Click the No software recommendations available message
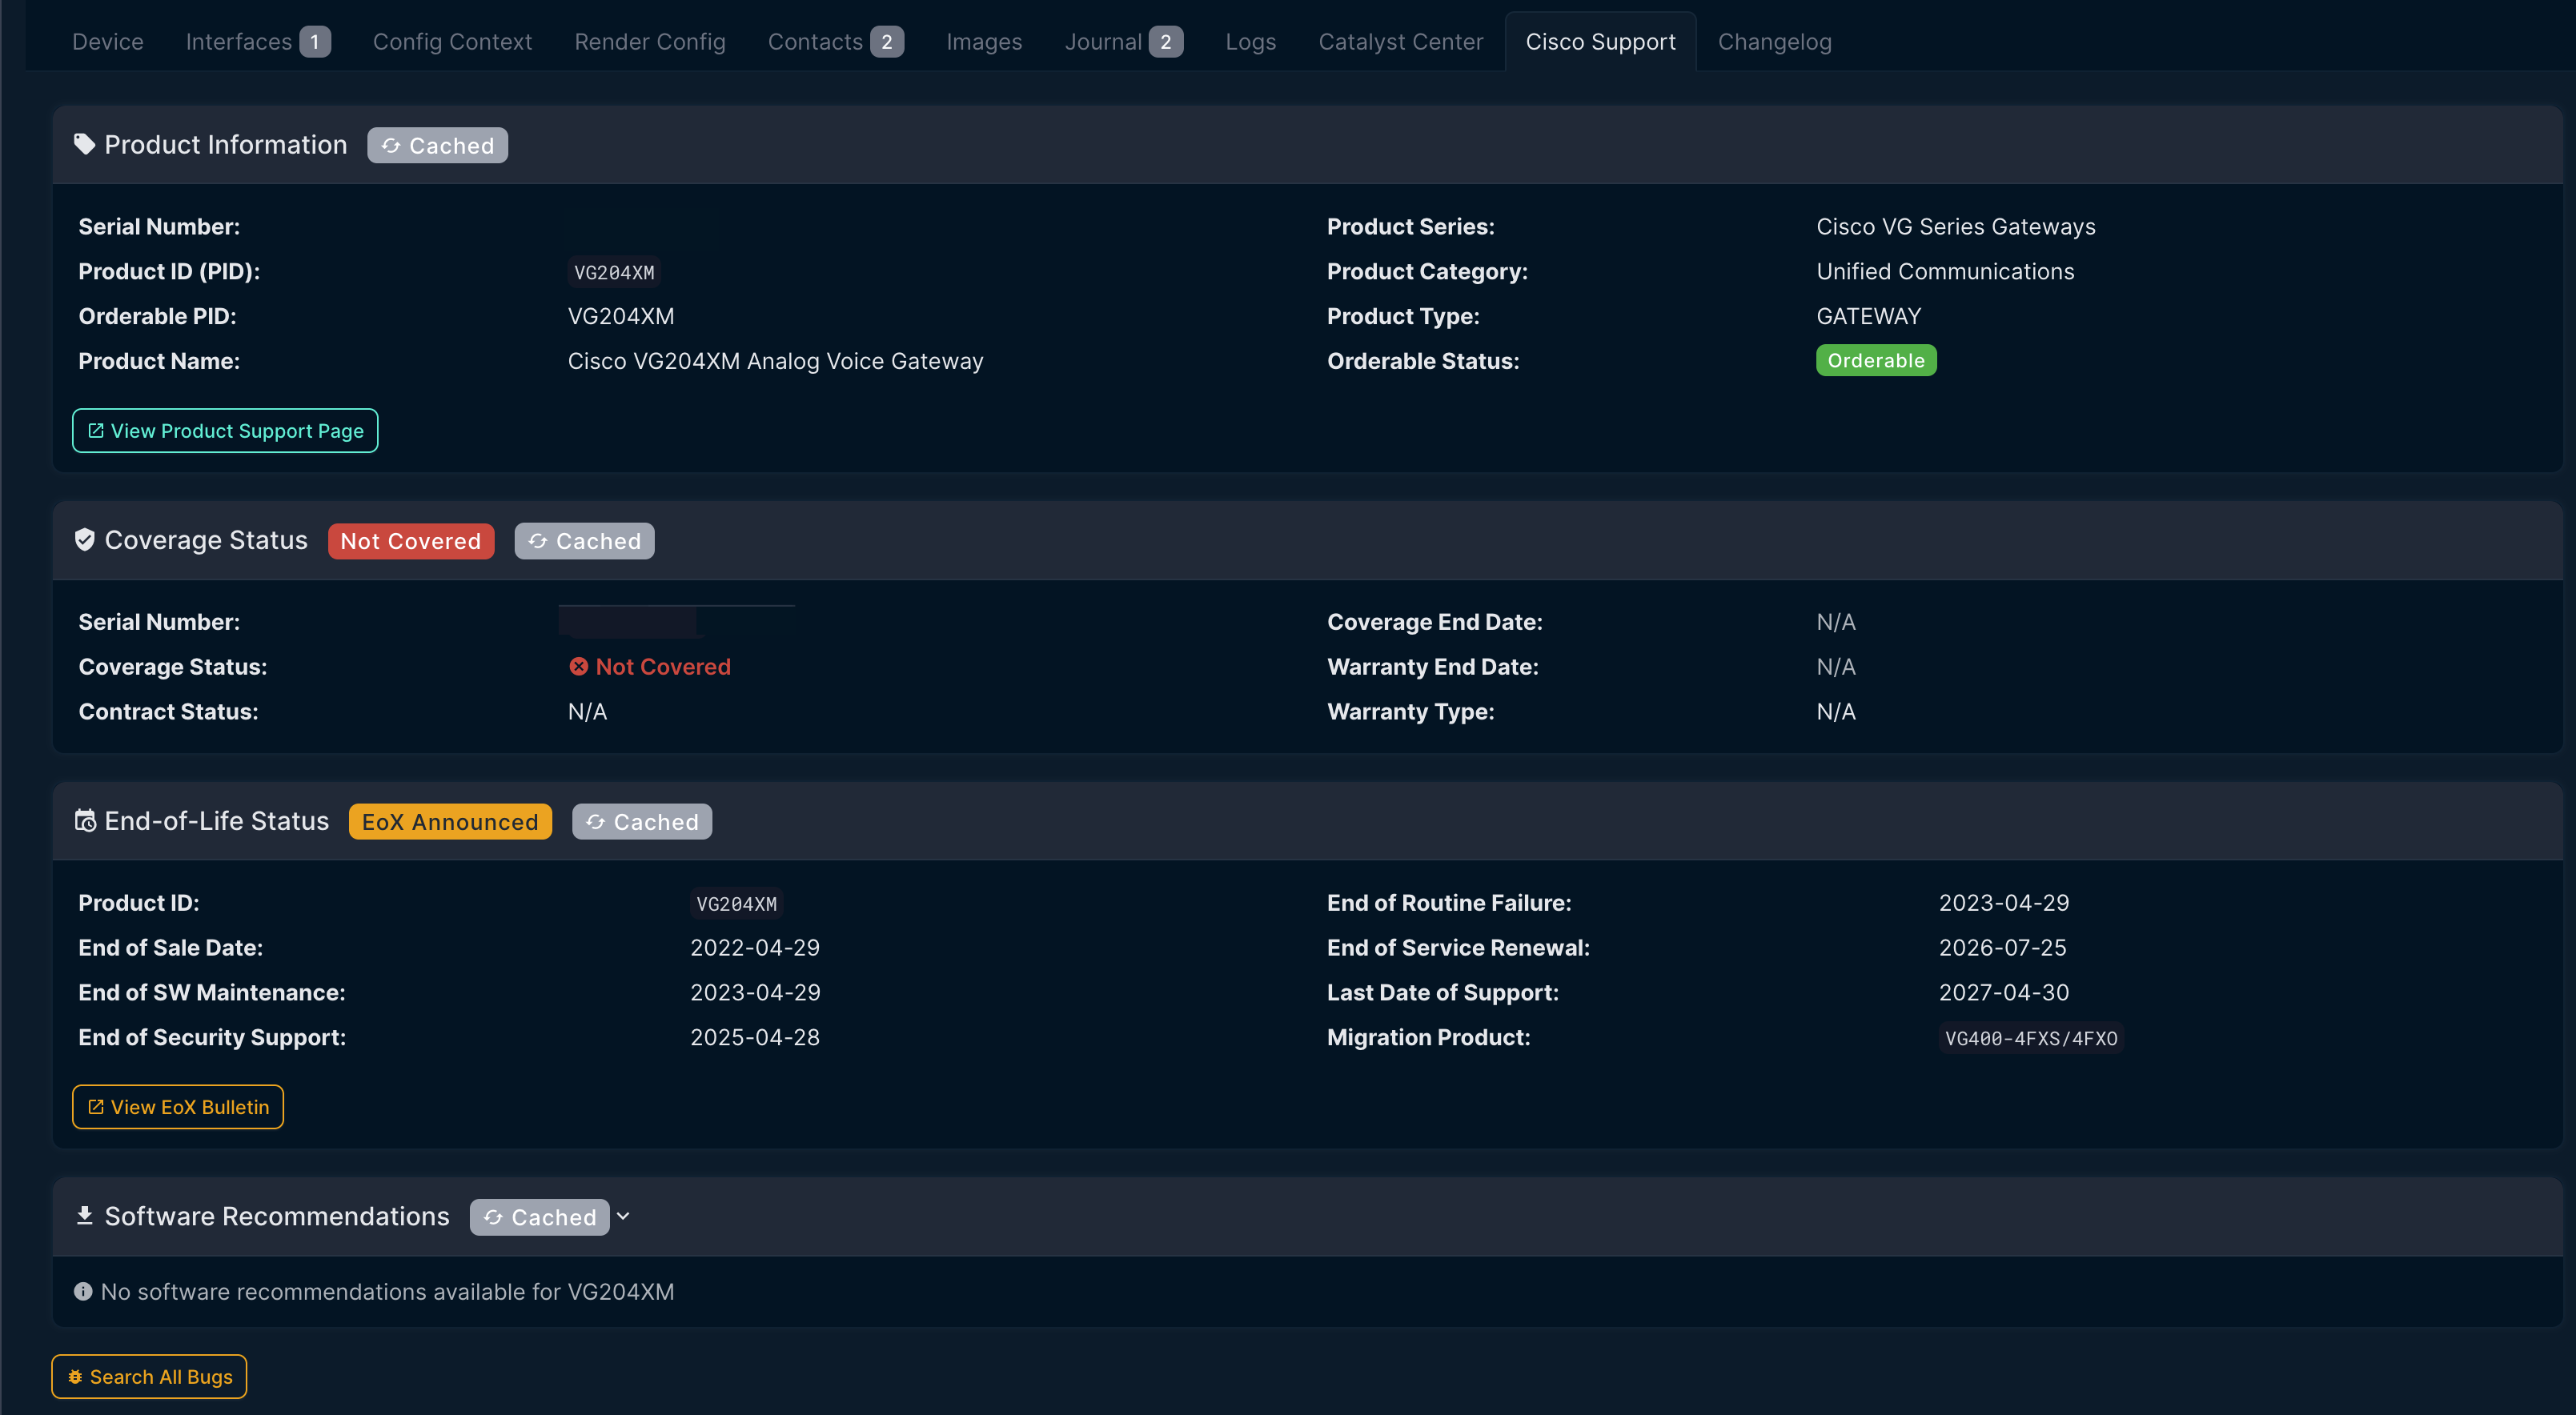The height and width of the screenshot is (1415, 2576). pos(387,1292)
